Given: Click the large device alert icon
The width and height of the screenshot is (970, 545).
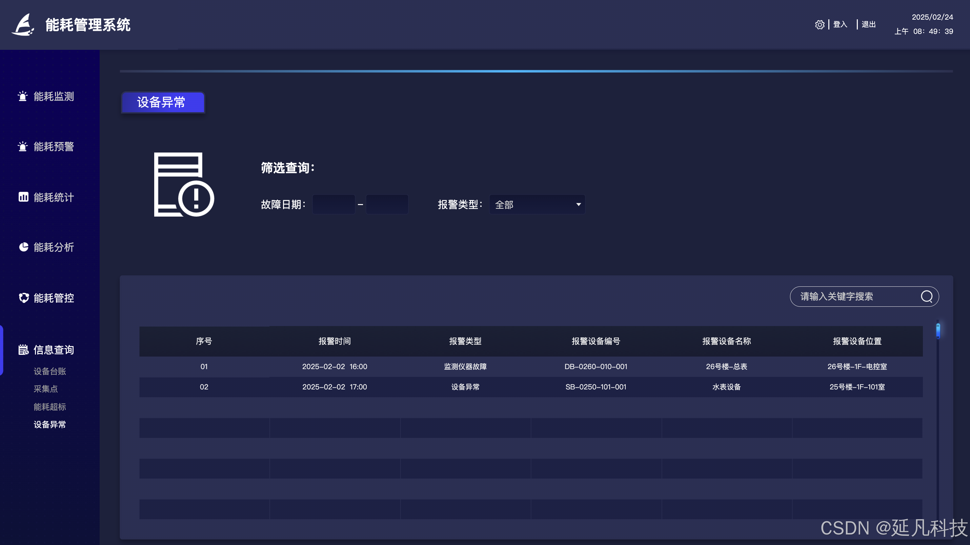Looking at the screenshot, I should (184, 185).
